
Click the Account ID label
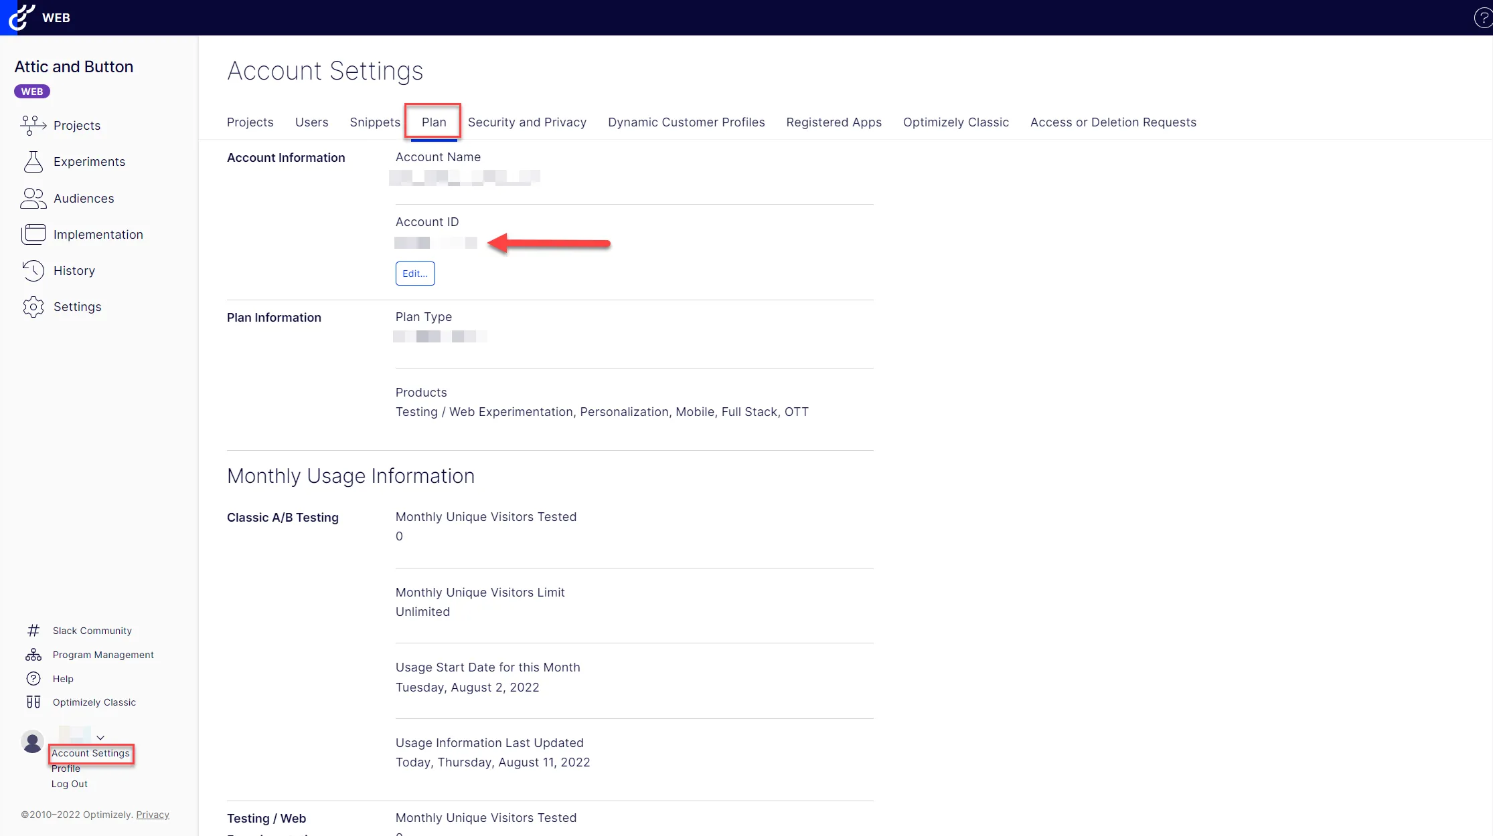click(427, 222)
